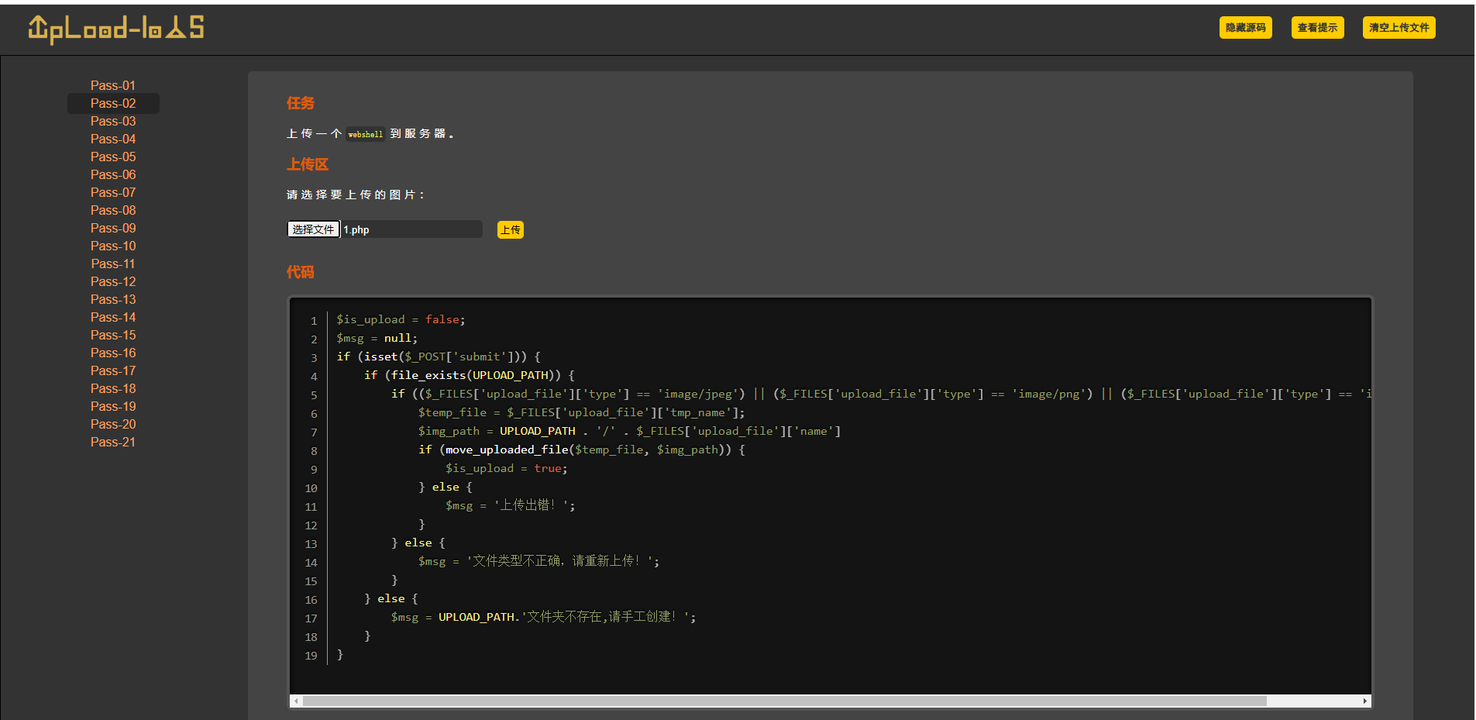This screenshot has width=1476, height=720.
Task: Open Pass-04 in the sidebar
Action: [x=113, y=139]
